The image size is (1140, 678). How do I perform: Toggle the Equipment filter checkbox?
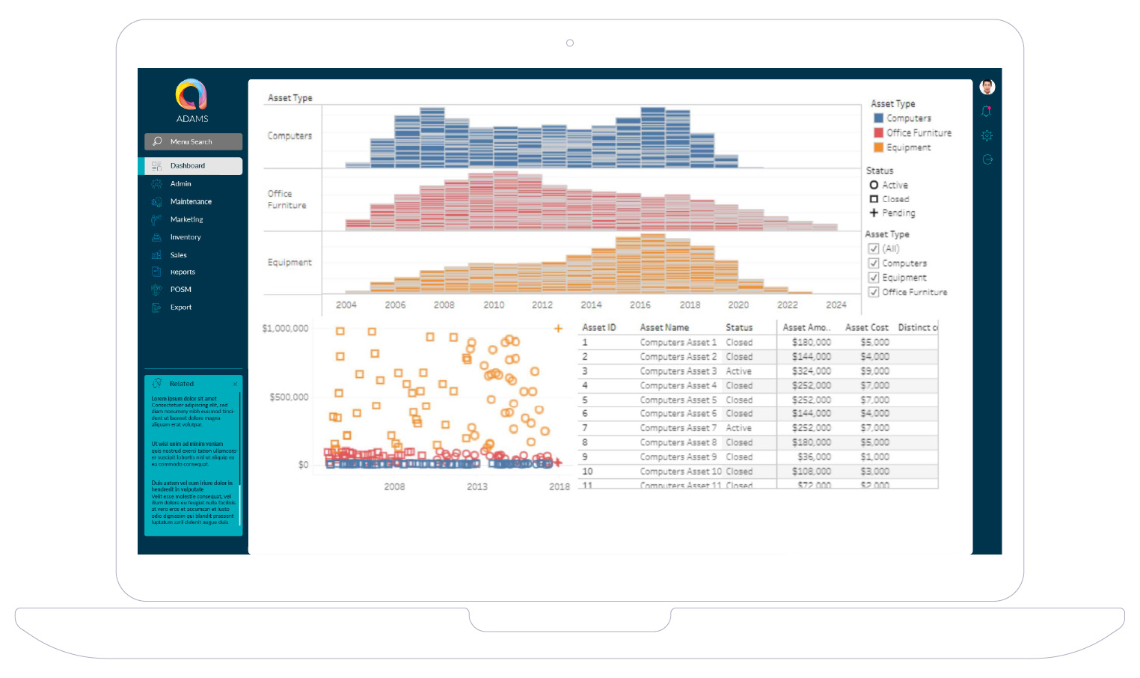[x=873, y=278]
